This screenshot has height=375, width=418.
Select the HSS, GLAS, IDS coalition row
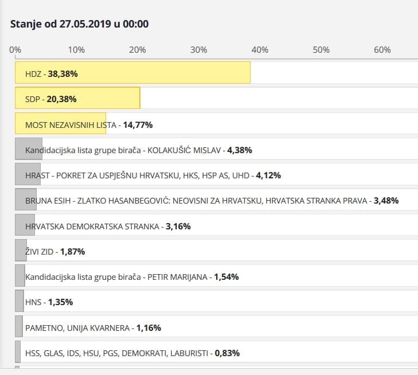(x=132, y=353)
